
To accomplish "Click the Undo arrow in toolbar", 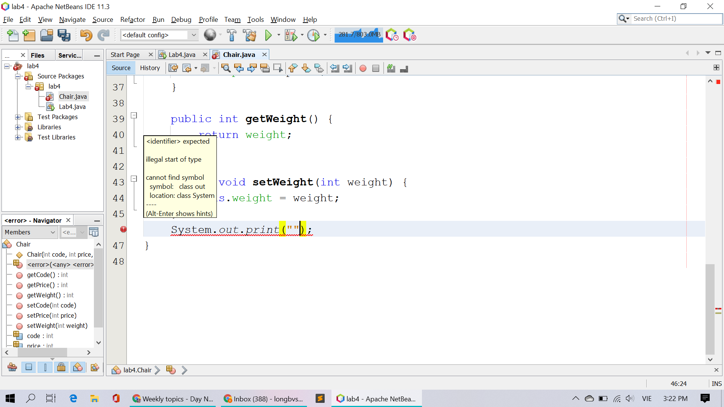I will [x=86, y=35].
